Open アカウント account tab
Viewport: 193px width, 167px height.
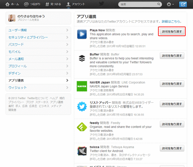pyautogui.click(x=76, y=4)
